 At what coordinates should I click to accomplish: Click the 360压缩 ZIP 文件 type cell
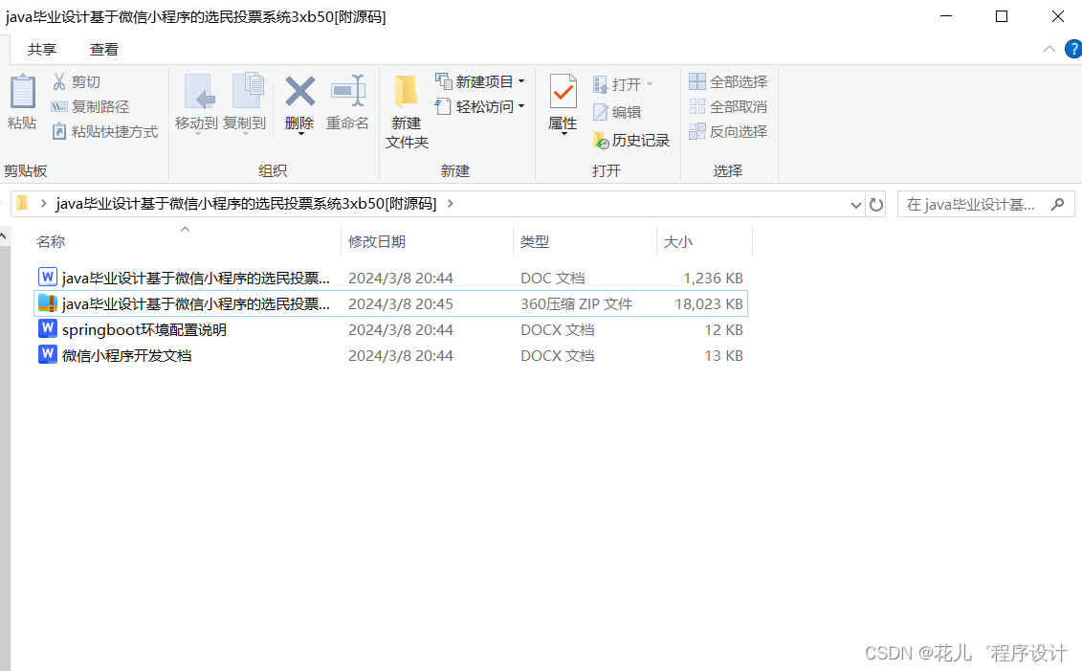(x=576, y=303)
